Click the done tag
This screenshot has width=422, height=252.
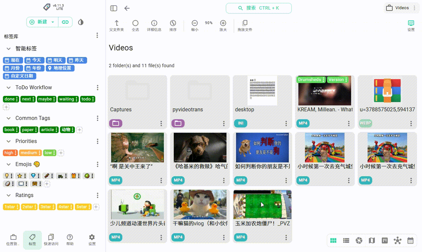11,99
